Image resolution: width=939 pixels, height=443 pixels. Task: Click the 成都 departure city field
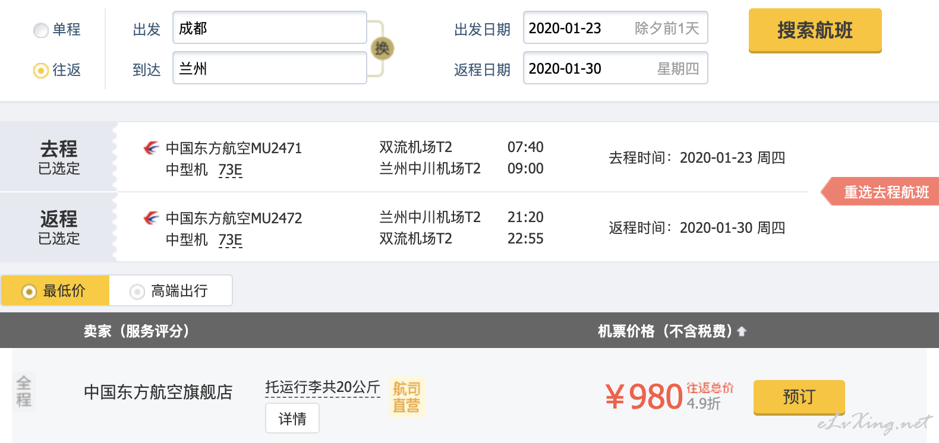269,28
